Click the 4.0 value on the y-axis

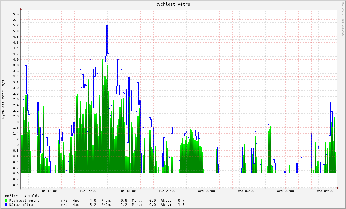(16, 60)
